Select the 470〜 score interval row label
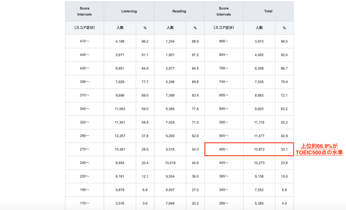The image size is (346, 210). pos(84,41)
